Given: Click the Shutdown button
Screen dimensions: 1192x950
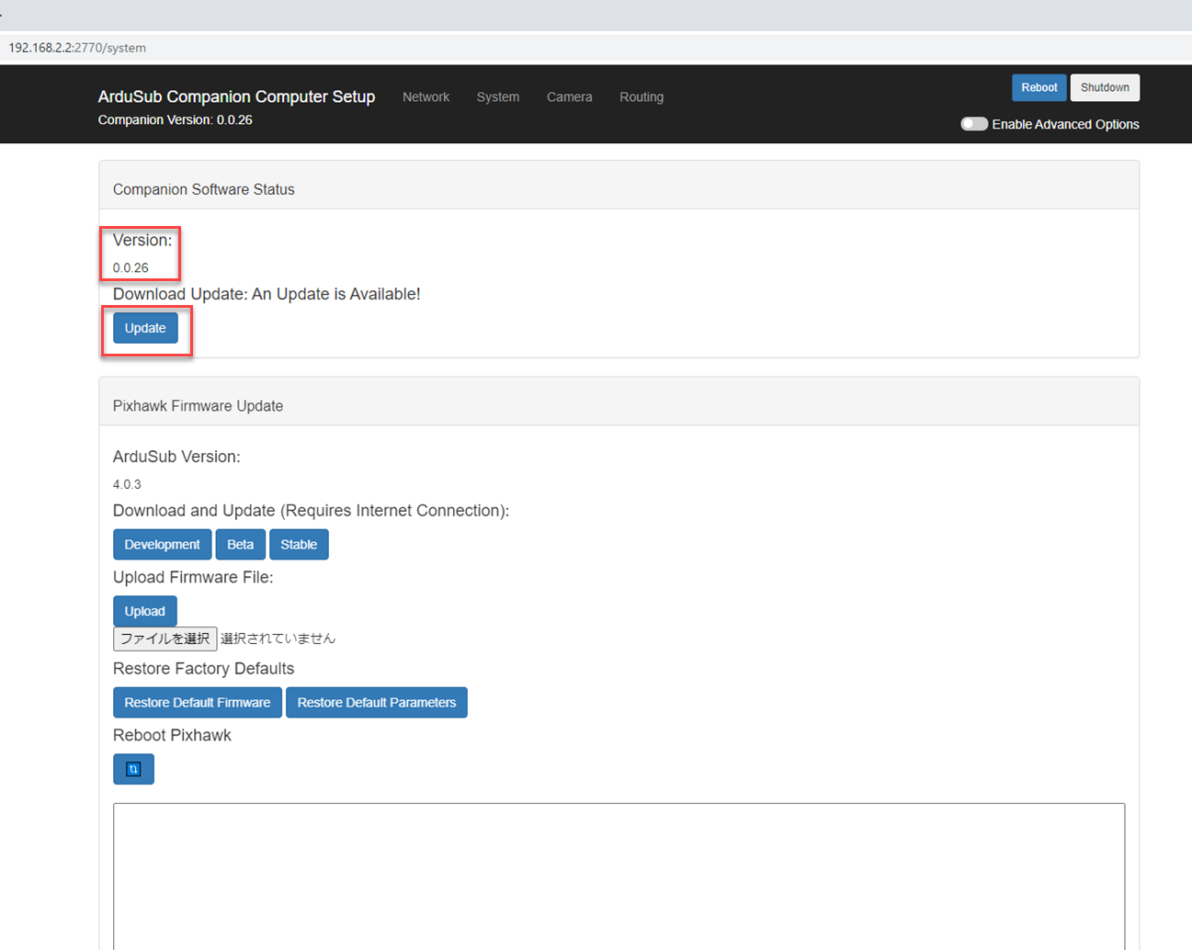Looking at the screenshot, I should pyautogui.click(x=1105, y=87).
